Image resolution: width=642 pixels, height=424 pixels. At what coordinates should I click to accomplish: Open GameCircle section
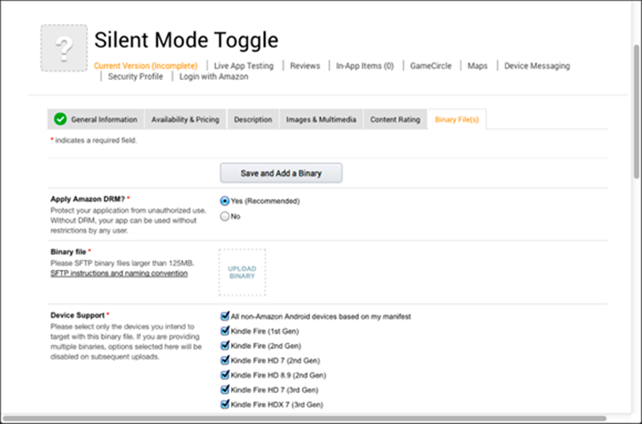pos(430,66)
